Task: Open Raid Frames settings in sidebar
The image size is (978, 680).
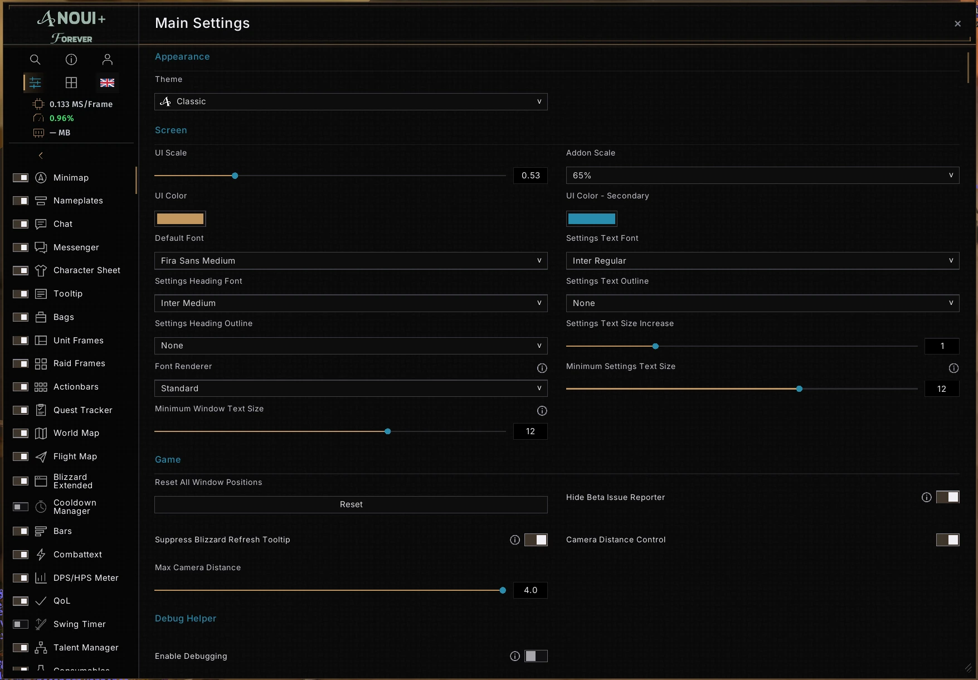Action: tap(79, 363)
